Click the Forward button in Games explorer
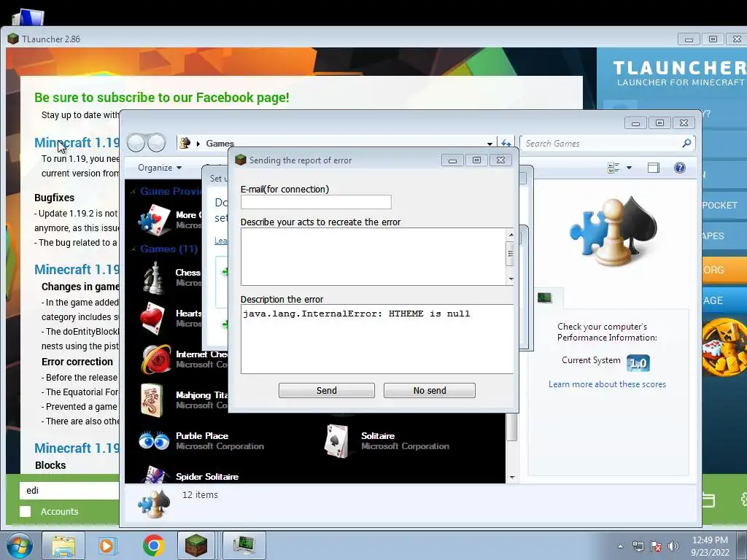The width and height of the screenshot is (747, 560). point(156,142)
